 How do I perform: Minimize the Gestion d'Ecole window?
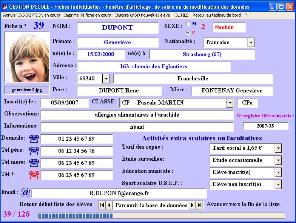point(272,7)
